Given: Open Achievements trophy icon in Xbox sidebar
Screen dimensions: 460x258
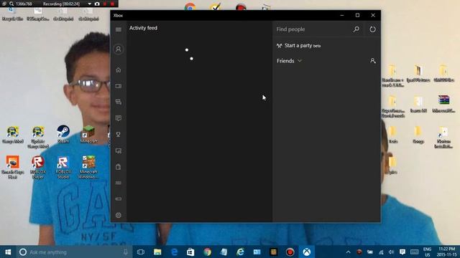Looking at the screenshot, I should pyautogui.click(x=118, y=134).
